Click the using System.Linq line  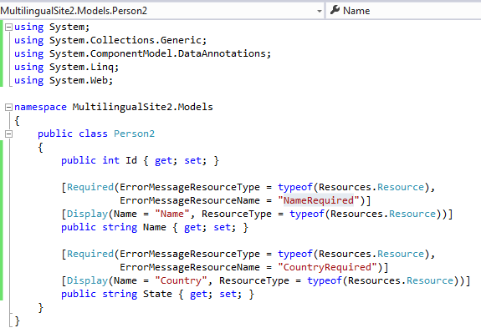67,67
